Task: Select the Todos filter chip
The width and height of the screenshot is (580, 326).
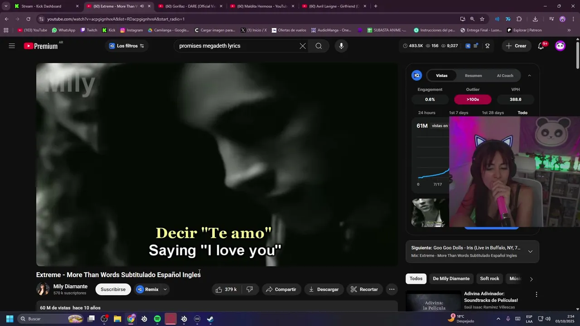Action: [416, 279]
